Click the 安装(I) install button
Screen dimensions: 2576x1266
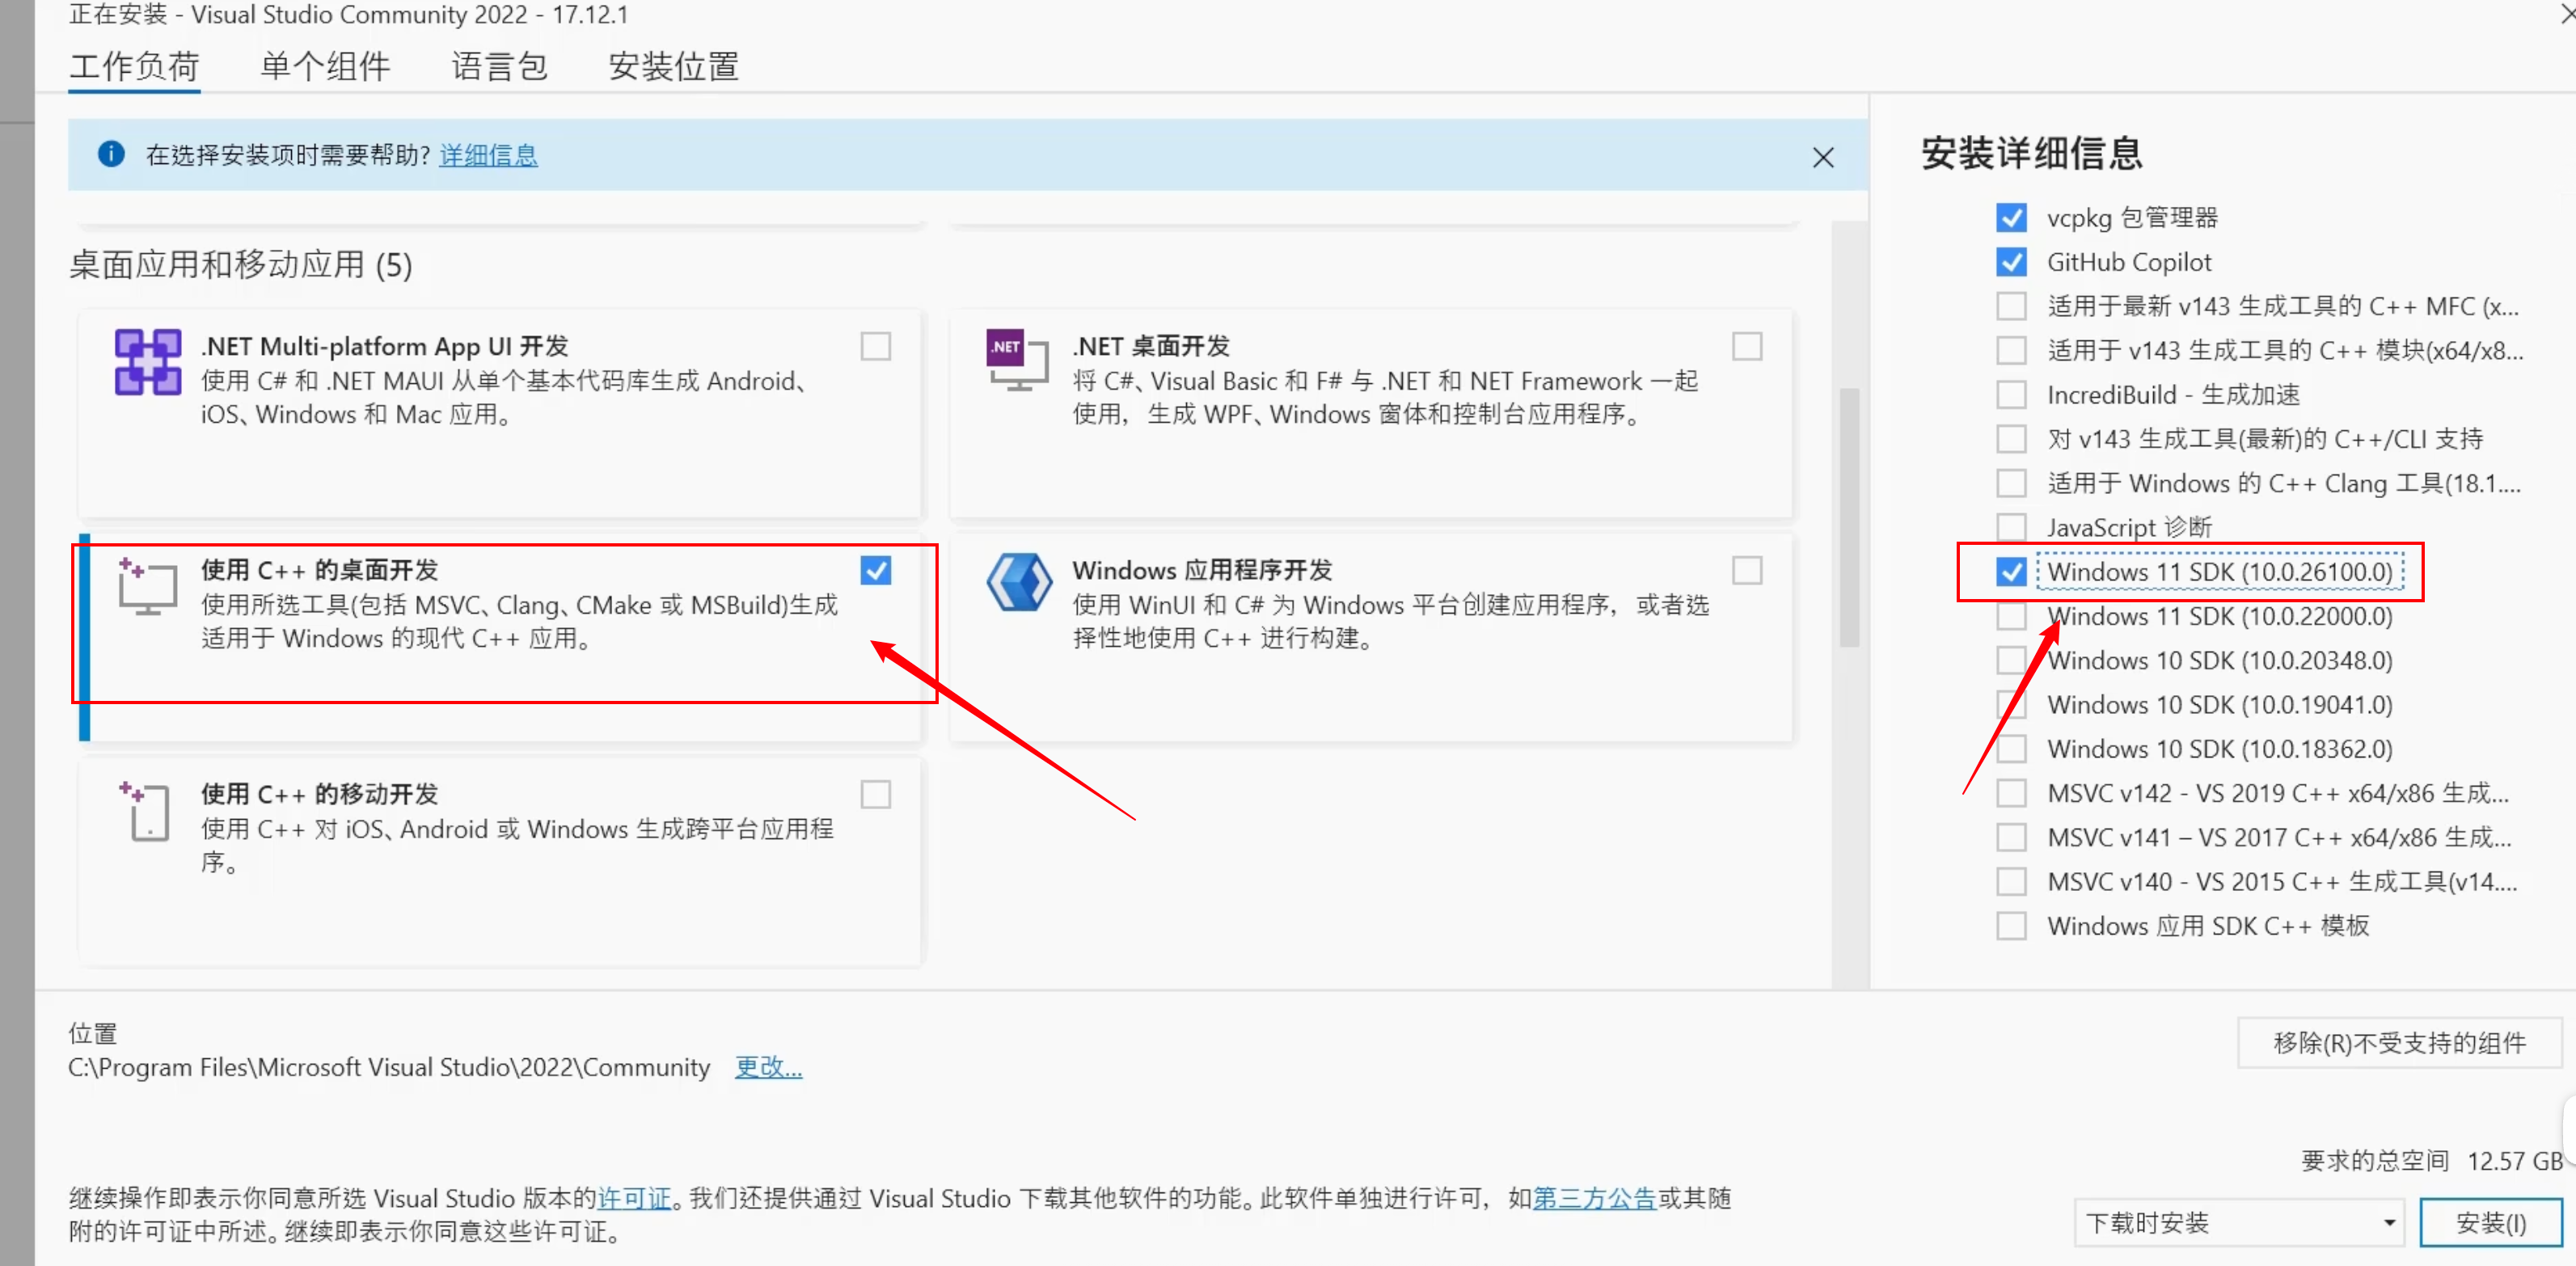point(2491,1223)
